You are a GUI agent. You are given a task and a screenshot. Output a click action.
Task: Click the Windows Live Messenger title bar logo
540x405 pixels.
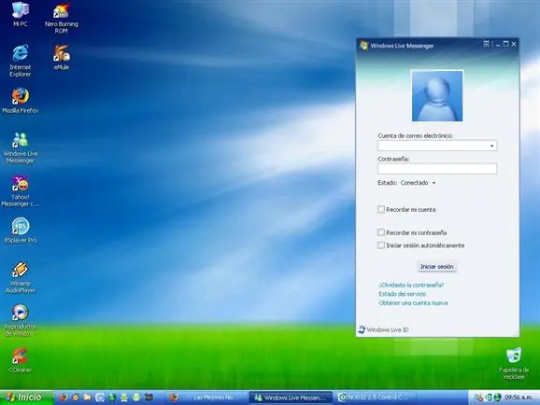tap(364, 45)
